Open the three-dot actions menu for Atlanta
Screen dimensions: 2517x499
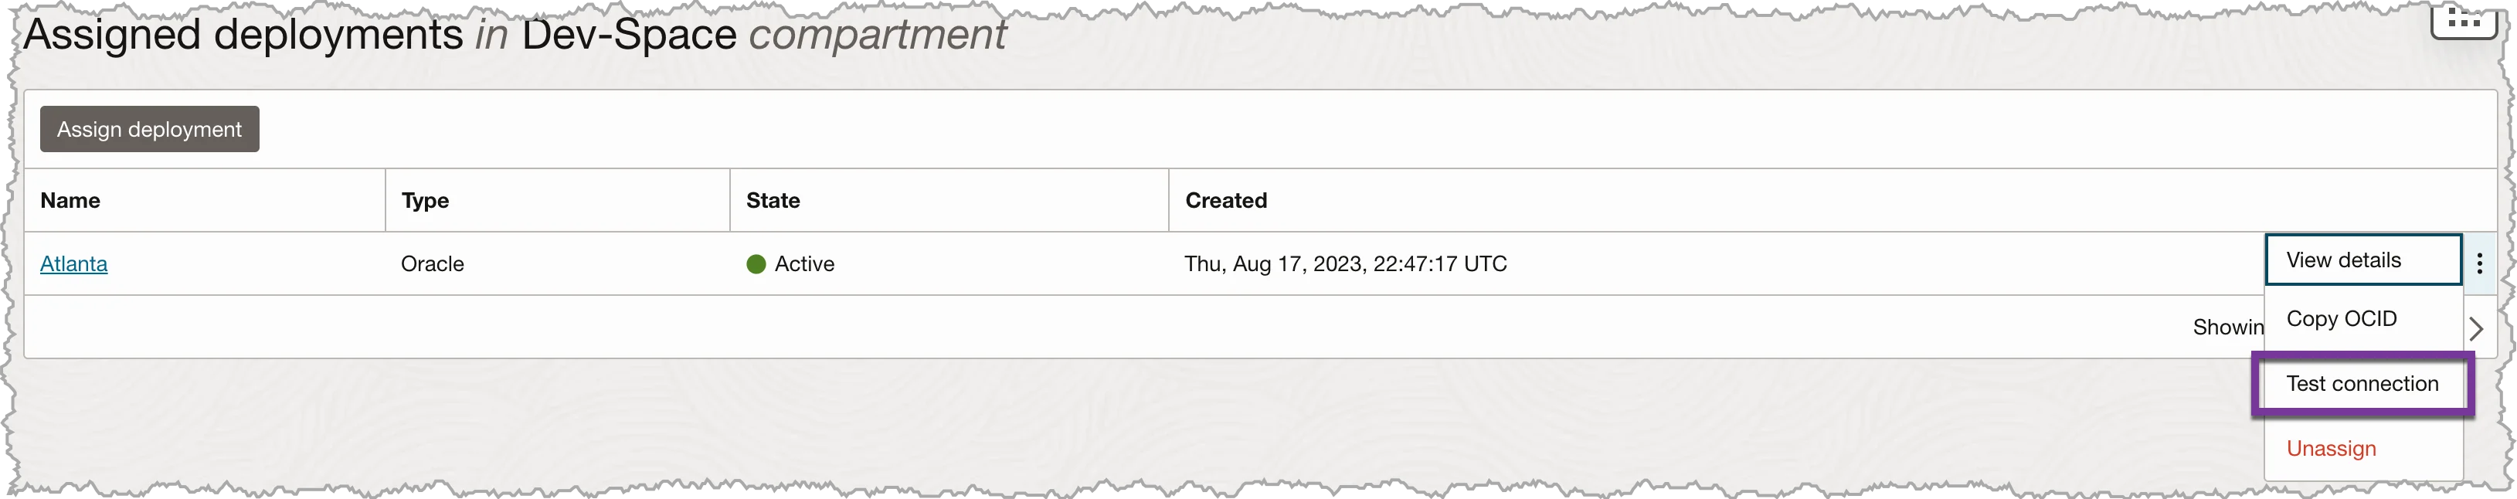[2479, 263]
